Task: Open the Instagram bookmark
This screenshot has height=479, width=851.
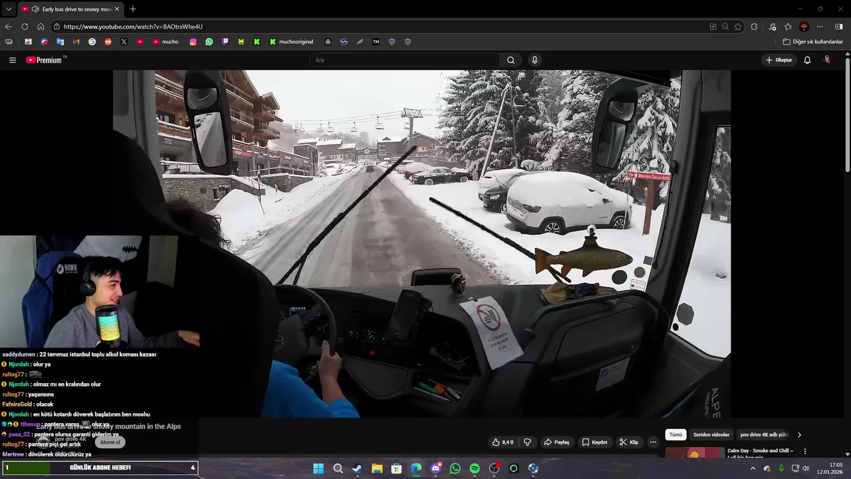Action: click(193, 41)
